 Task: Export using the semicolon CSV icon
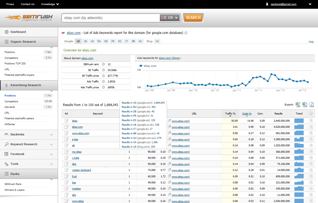pyautogui.click(x=312, y=105)
